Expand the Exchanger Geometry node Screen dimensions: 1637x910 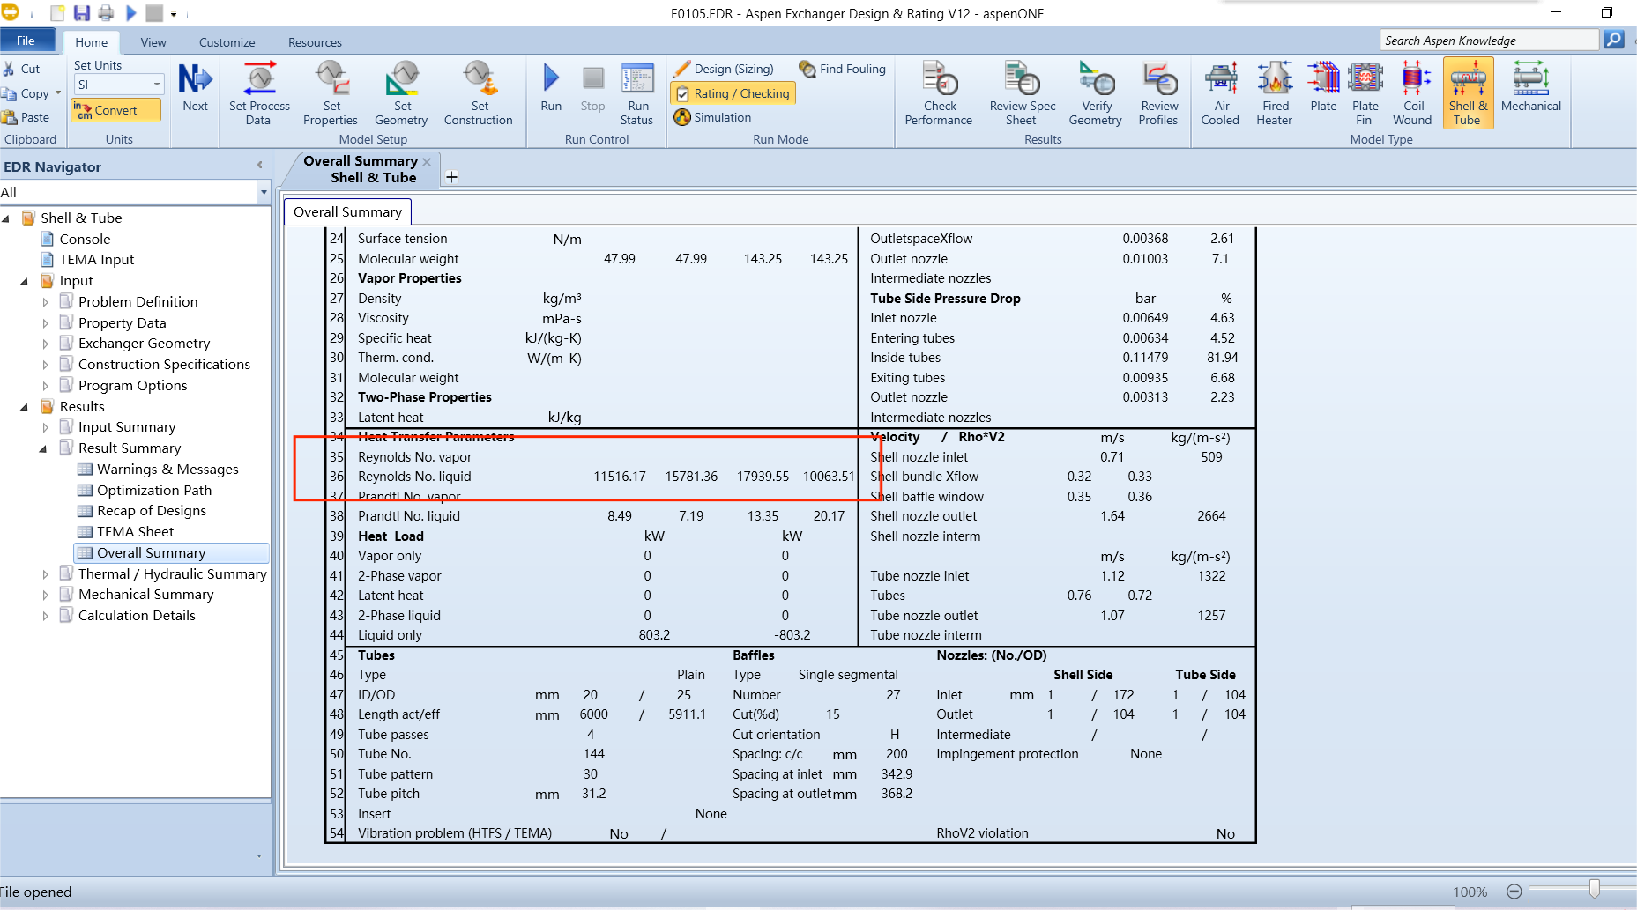point(46,344)
